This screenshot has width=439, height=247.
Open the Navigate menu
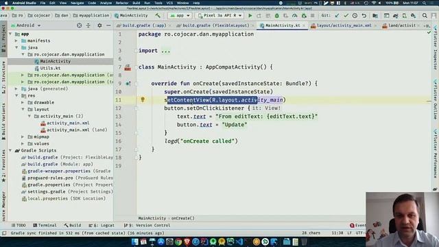77,3
